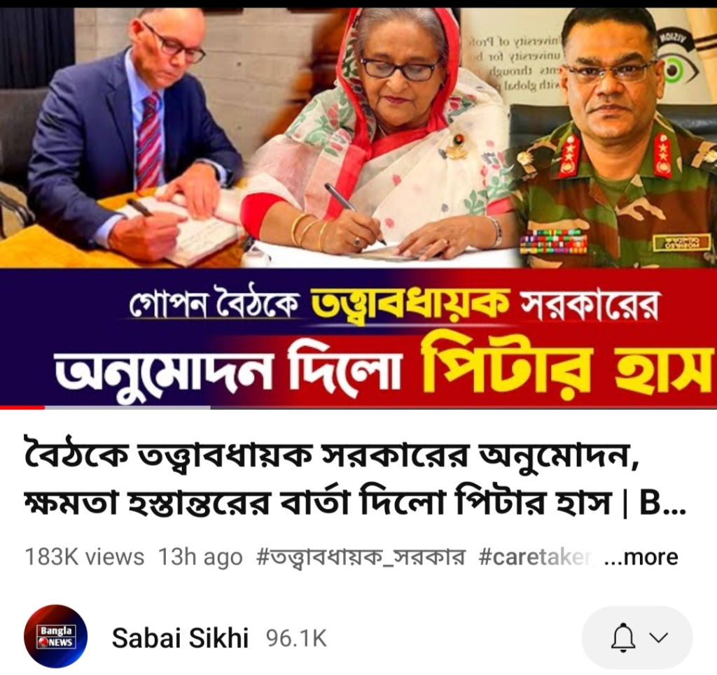Seek to the gray buffered section of progress bar
The height and width of the screenshot is (675, 717).
pyautogui.click(x=127, y=407)
